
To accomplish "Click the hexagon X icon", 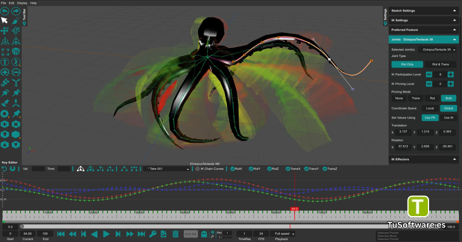I will (x=16, y=124).
